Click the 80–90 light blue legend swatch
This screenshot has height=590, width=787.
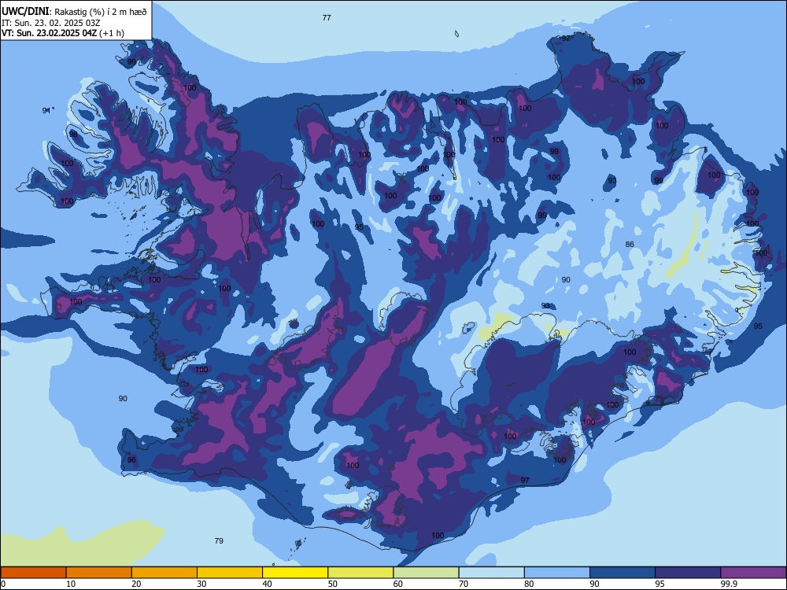557,573
